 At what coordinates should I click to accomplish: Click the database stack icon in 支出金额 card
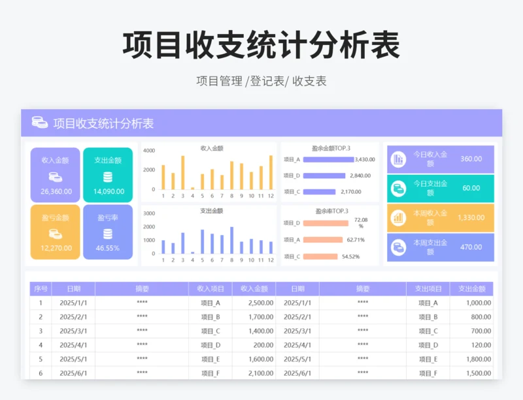pyautogui.click(x=108, y=177)
